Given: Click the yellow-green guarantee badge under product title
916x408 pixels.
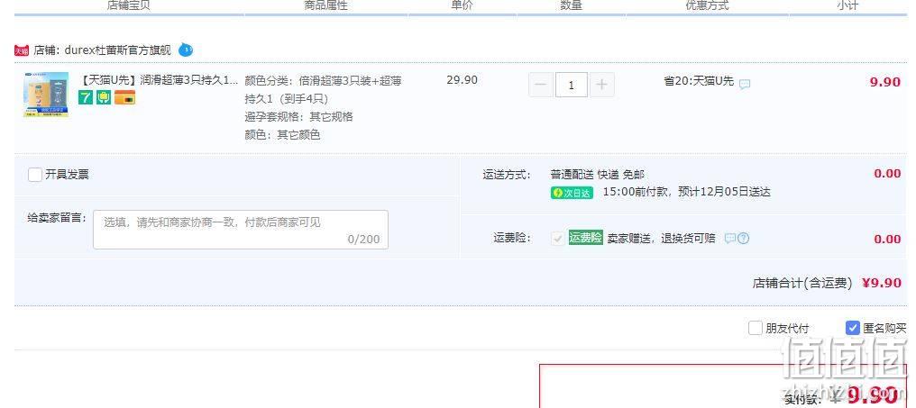Looking at the screenshot, I should pos(104,97).
